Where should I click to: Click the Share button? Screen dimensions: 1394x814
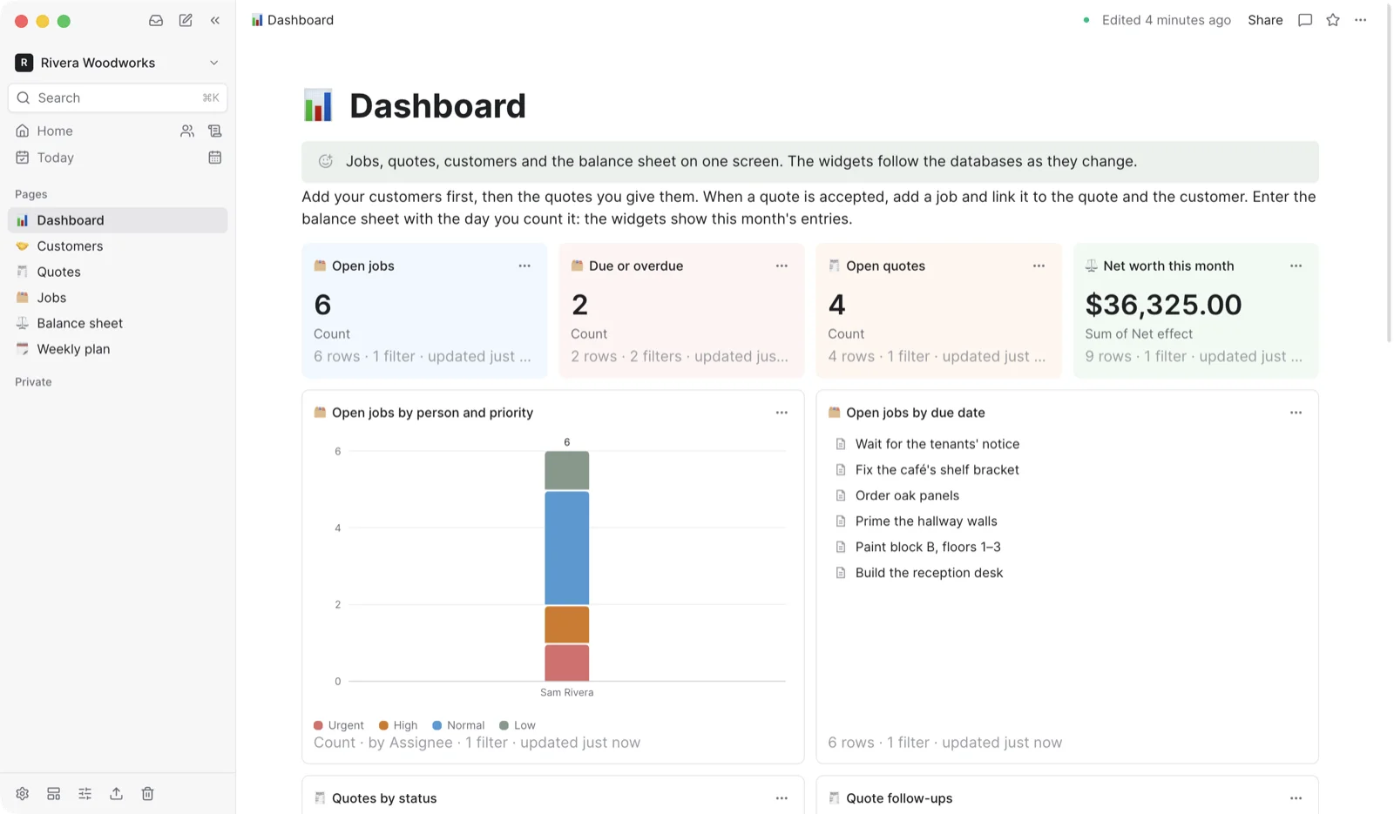[x=1265, y=20]
